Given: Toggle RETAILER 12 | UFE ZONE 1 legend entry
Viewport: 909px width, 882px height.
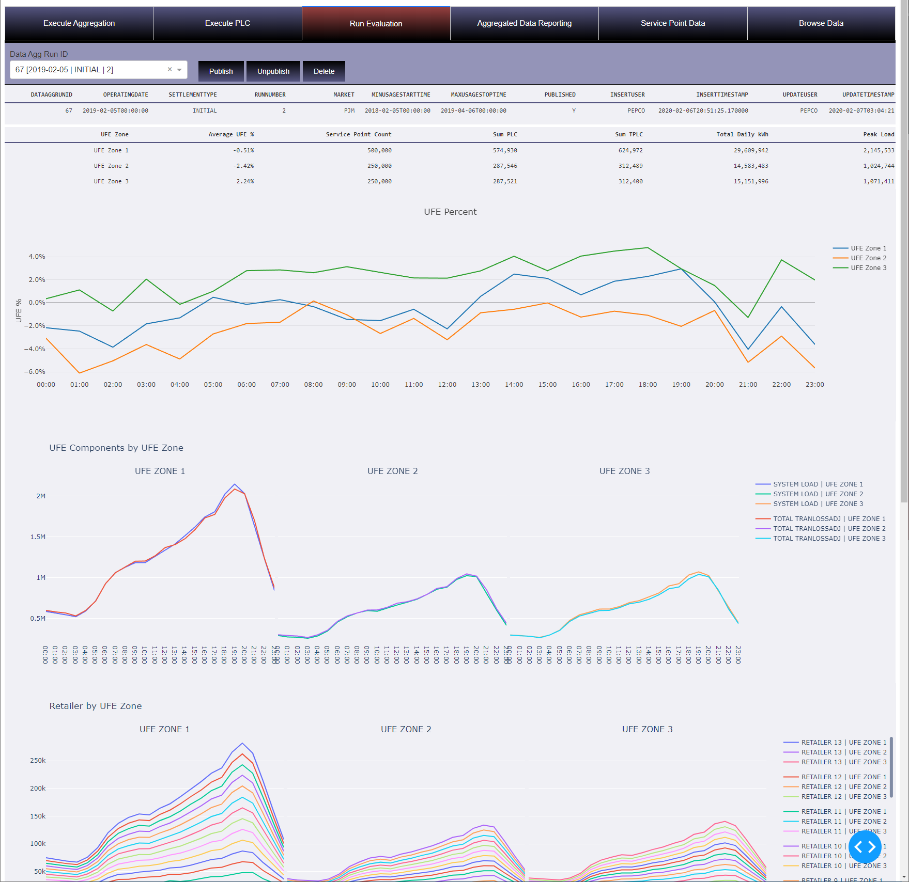Looking at the screenshot, I should pyautogui.click(x=835, y=777).
